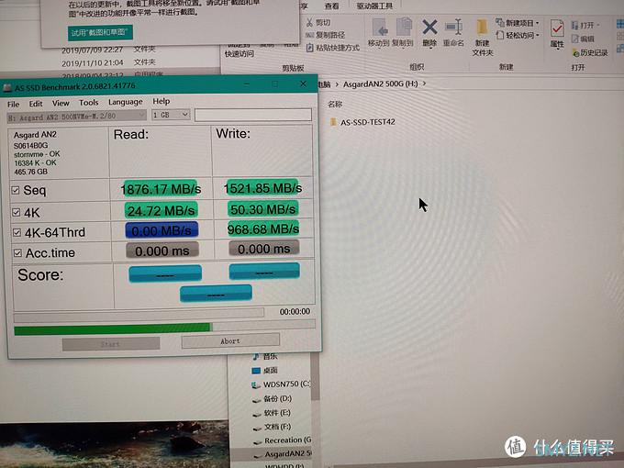Click the Rename (重命名) icon

click(x=454, y=28)
